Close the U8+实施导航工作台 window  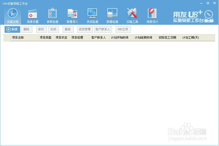pyautogui.click(x=215, y=3)
